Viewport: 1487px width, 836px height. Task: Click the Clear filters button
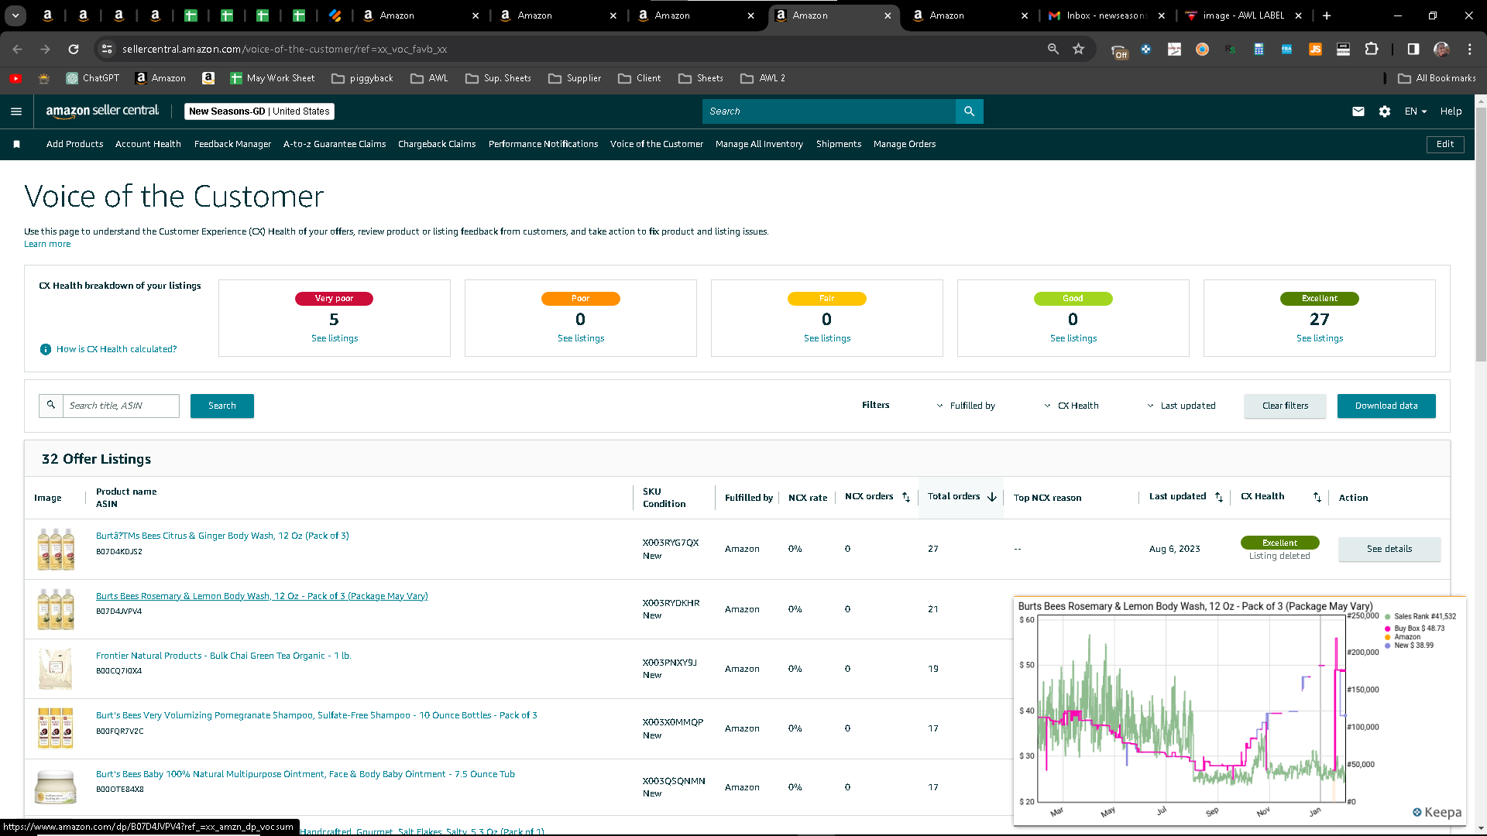(x=1285, y=406)
